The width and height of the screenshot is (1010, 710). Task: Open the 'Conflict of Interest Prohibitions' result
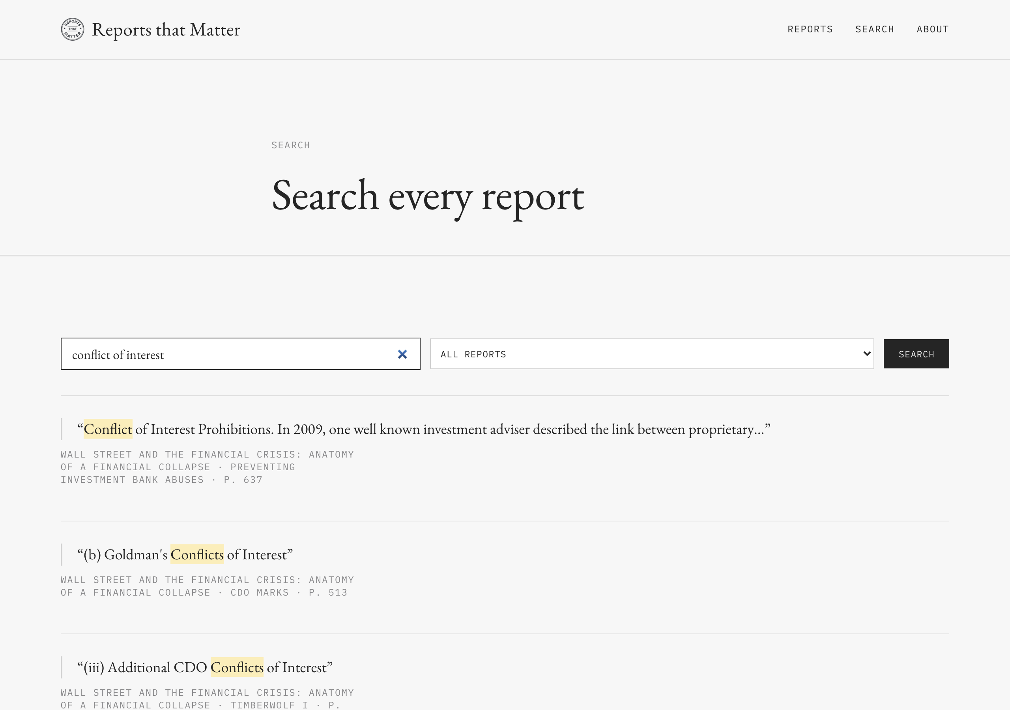tap(424, 429)
